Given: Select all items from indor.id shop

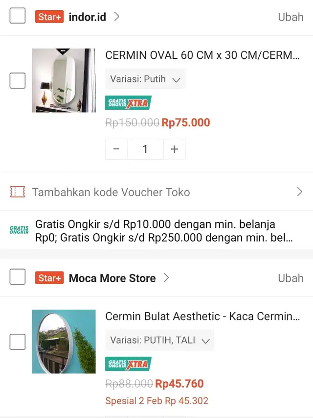Looking at the screenshot, I should tap(18, 16).
